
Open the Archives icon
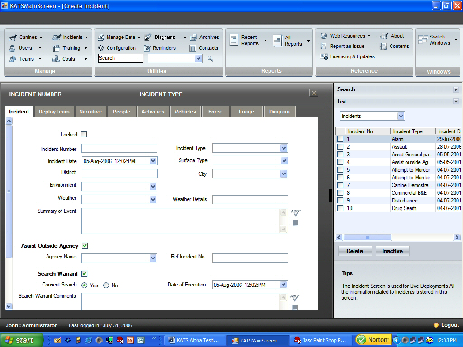click(193, 38)
